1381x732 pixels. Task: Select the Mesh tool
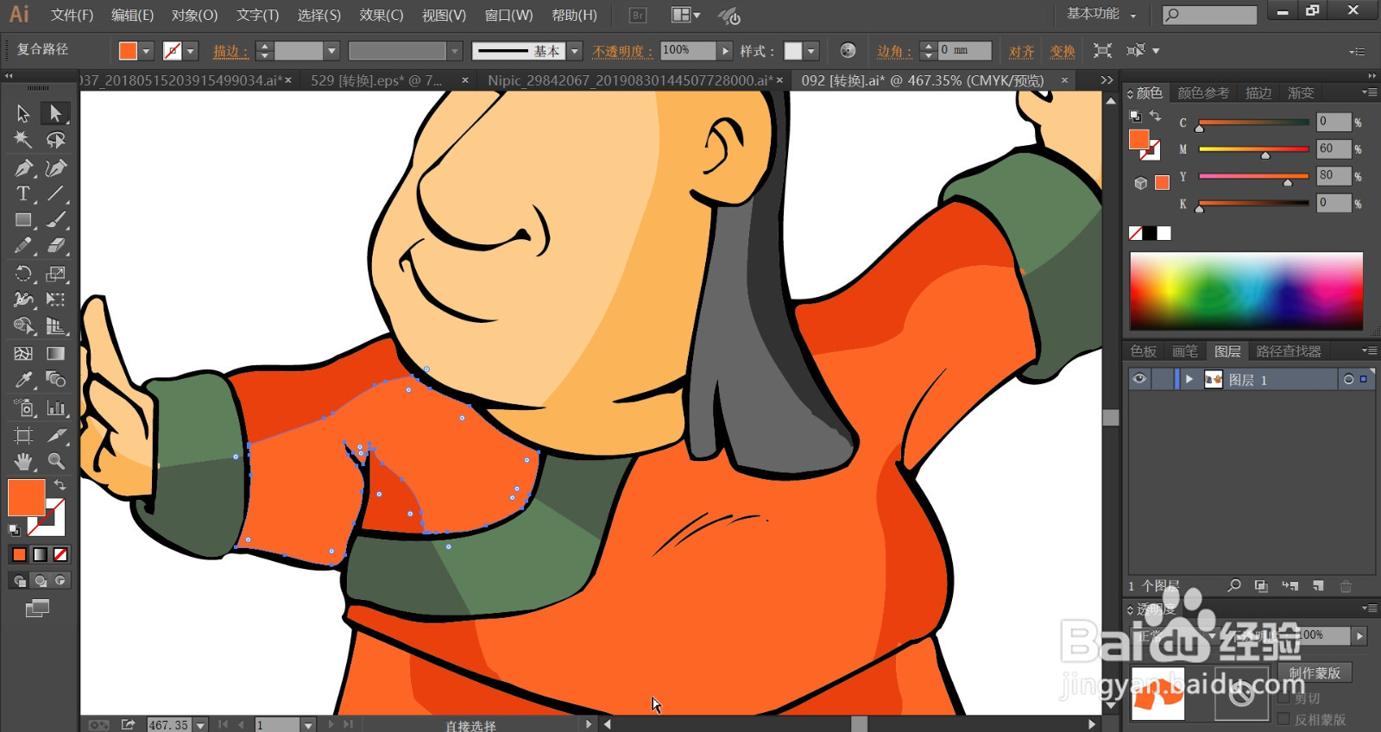point(23,353)
